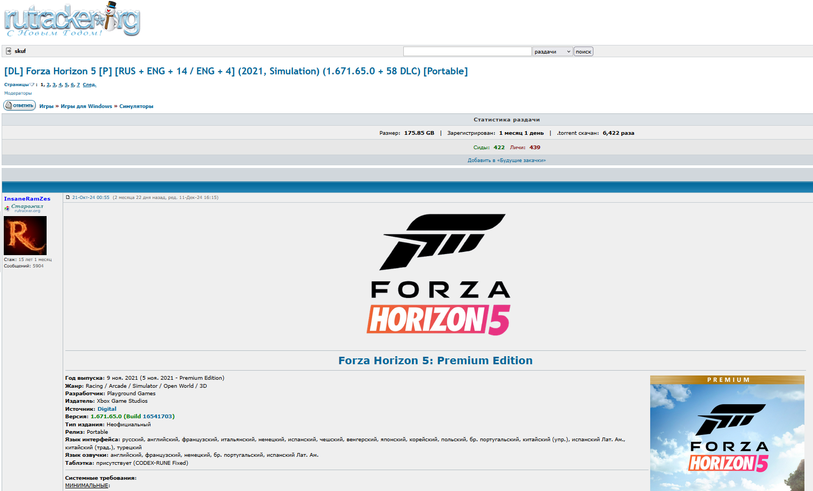Click Добавить в «Будущие закачки» link

pos(507,160)
